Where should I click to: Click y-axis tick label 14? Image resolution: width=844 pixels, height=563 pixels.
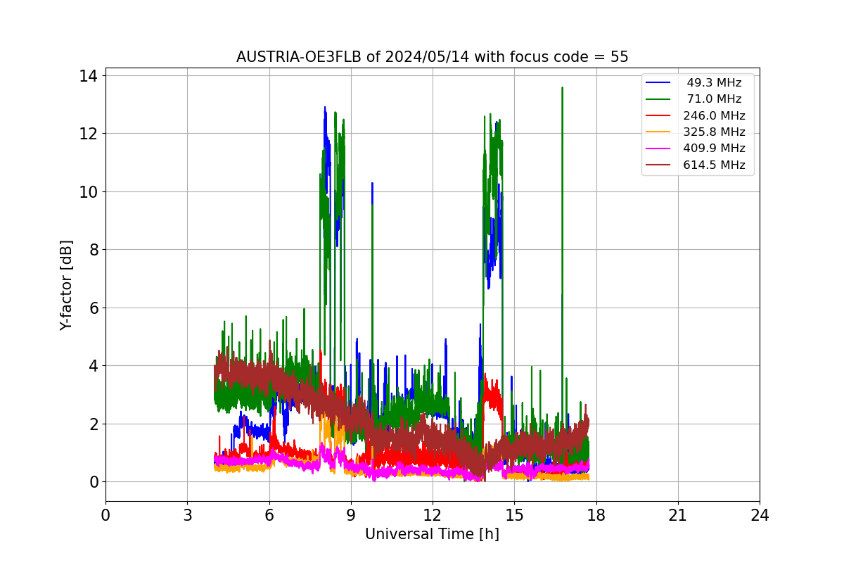90,75
